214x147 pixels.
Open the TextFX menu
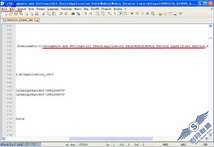(95, 9)
